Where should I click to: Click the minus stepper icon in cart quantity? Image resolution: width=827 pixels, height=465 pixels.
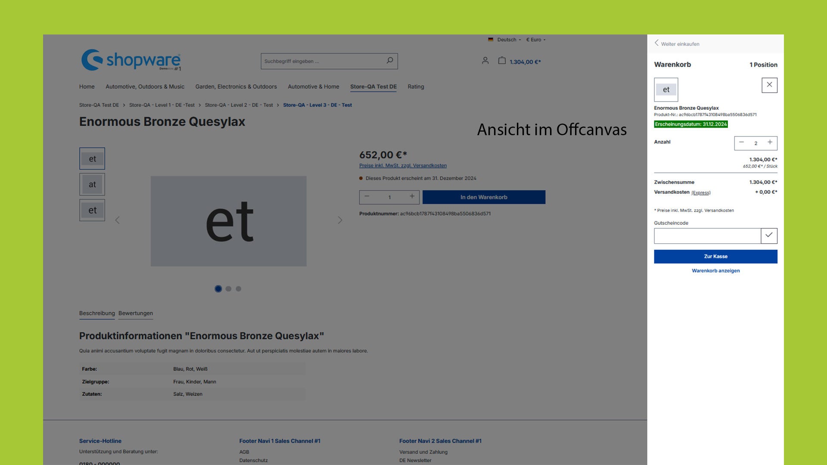click(x=742, y=143)
